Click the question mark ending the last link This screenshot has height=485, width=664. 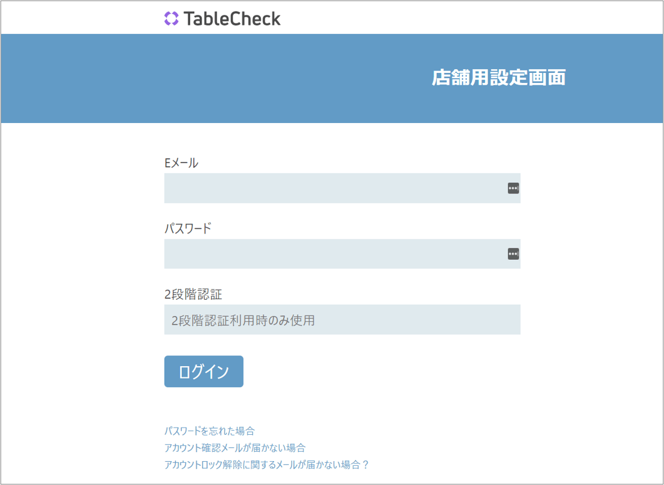[x=365, y=464]
